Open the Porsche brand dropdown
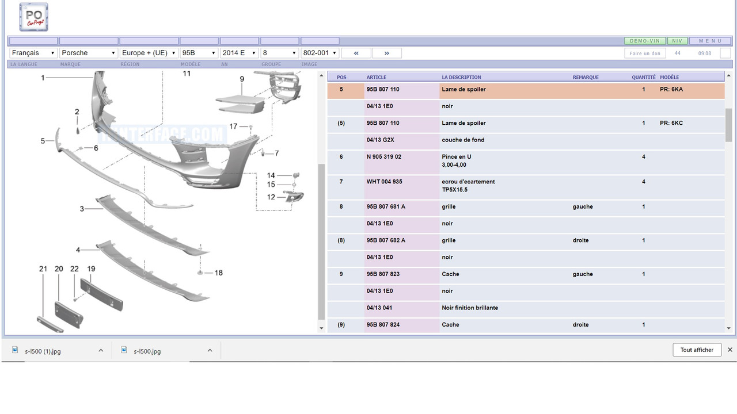 point(89,53)
